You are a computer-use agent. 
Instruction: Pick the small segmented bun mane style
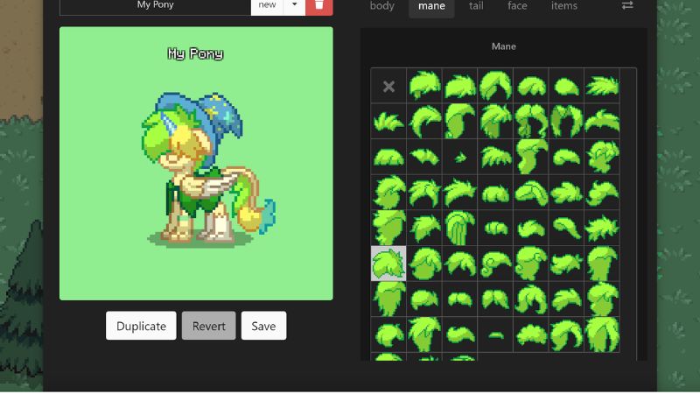pyautogui.click(x=495, y=228)
